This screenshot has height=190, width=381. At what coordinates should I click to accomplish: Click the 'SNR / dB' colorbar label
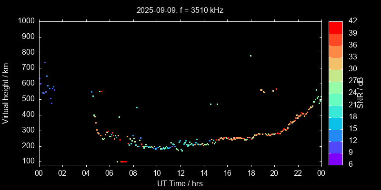361,93
